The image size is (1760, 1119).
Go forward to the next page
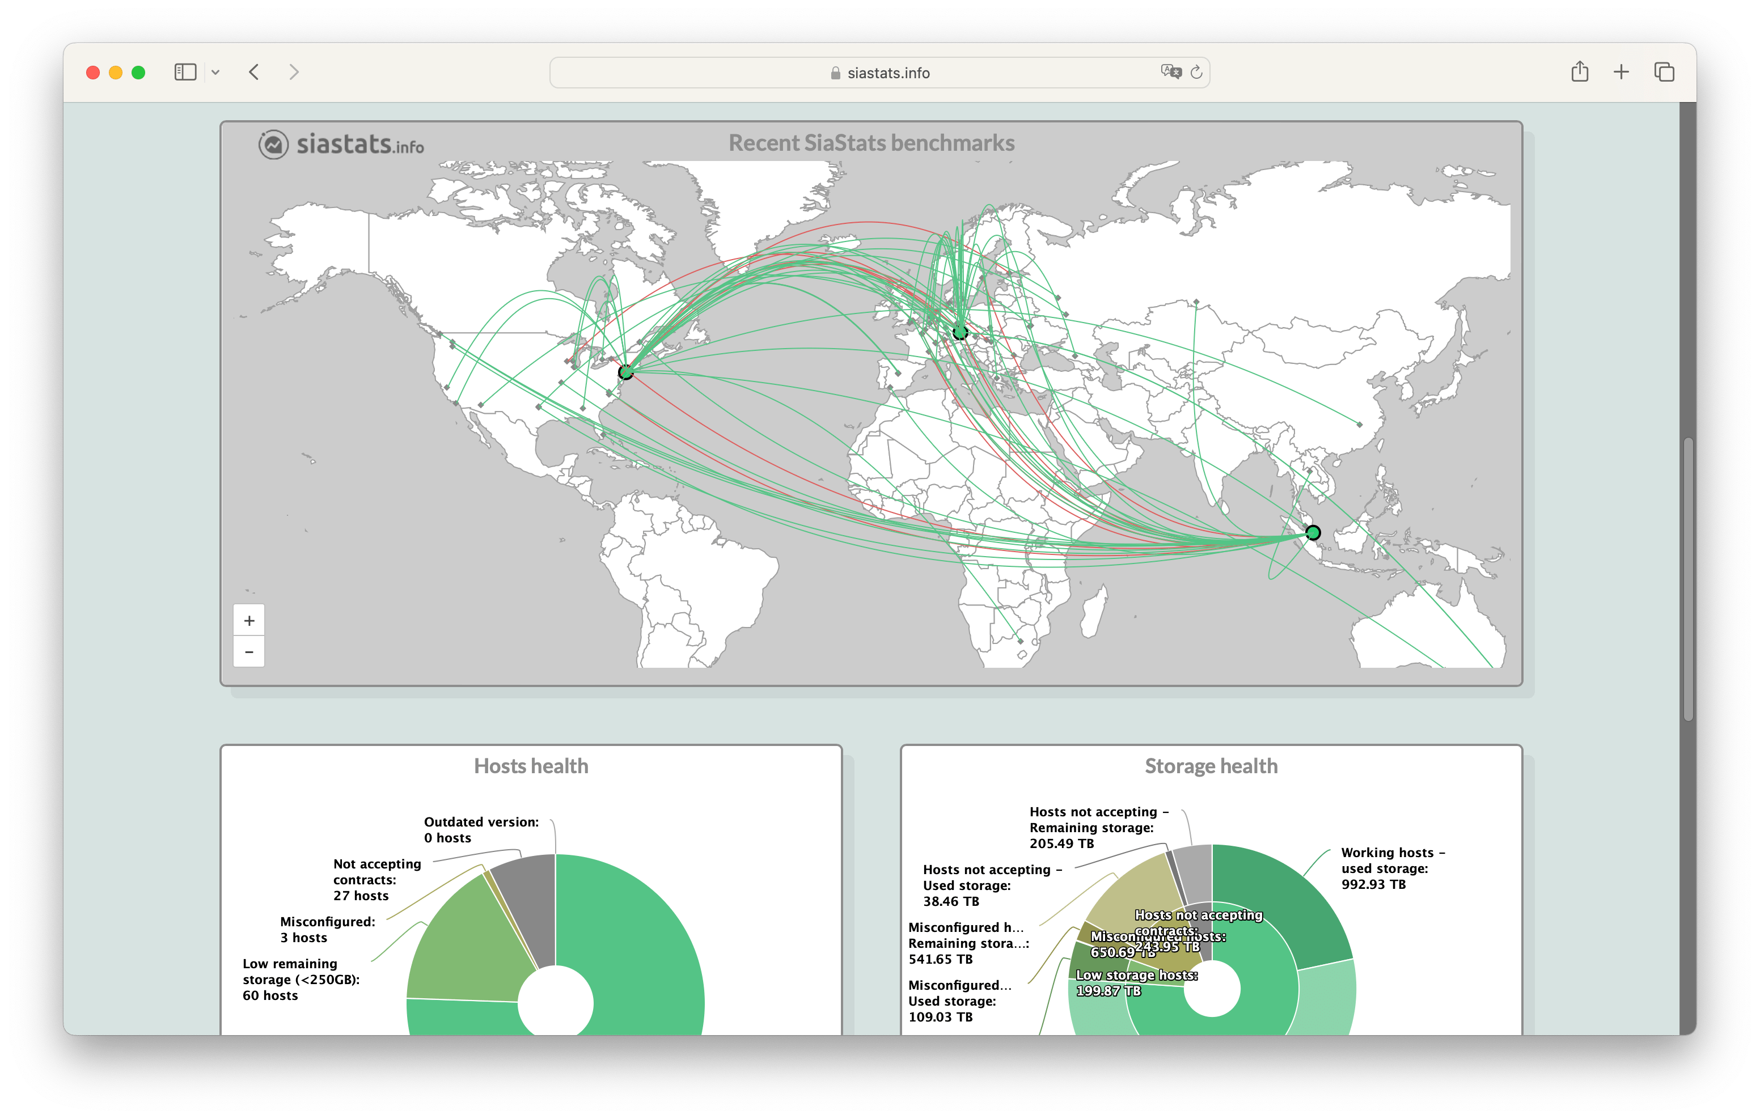(294, 71)
